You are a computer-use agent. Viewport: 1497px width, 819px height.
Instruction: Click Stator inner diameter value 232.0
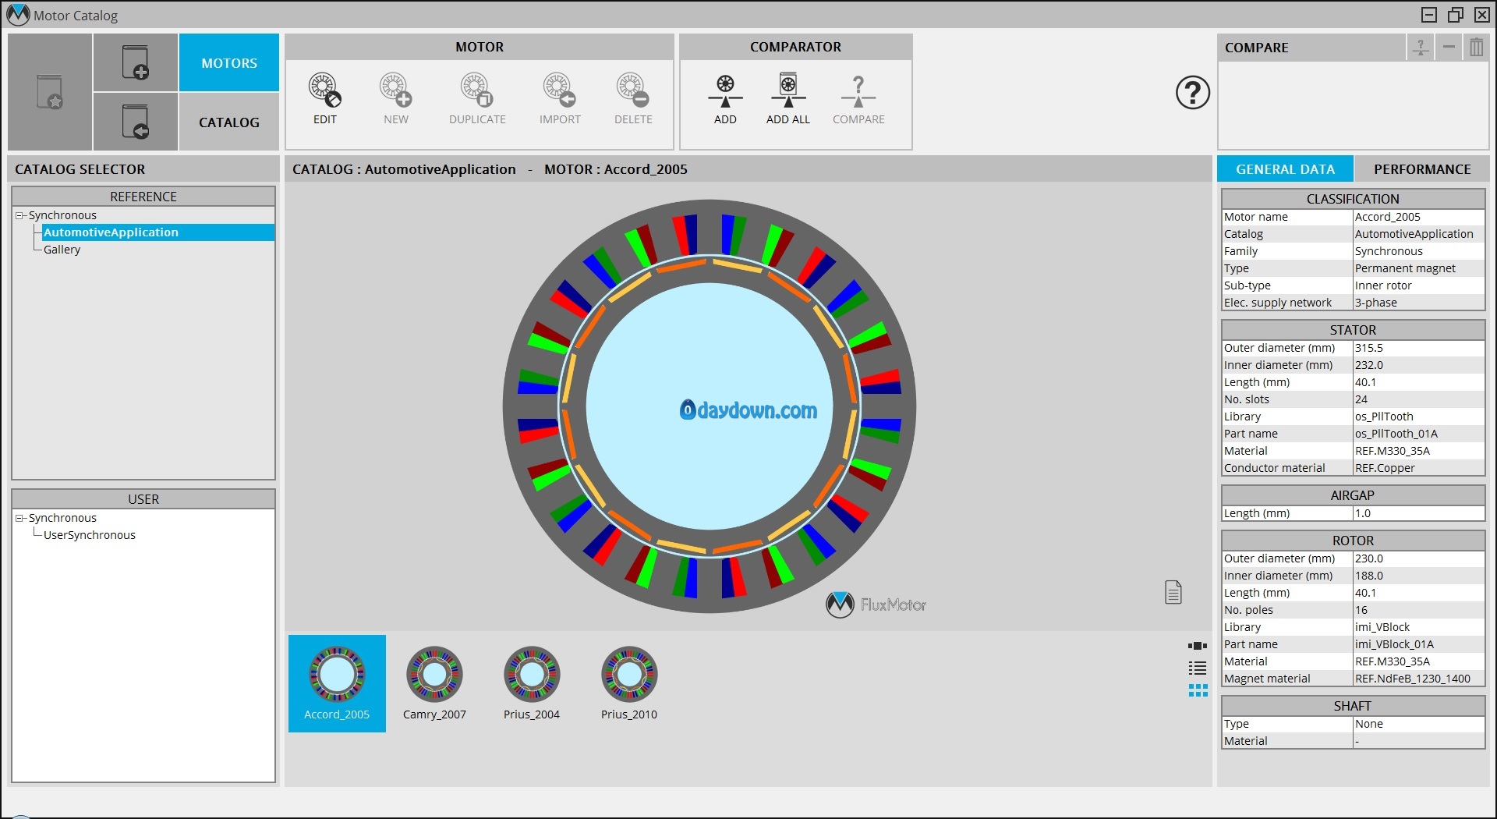(1418, 365)
